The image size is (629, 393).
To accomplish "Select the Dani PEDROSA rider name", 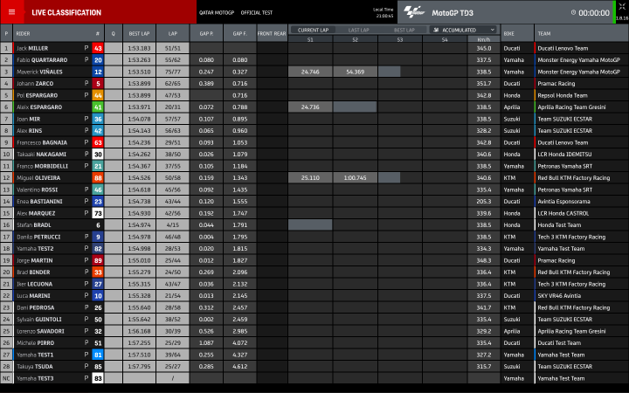I will tap(35, 307).
